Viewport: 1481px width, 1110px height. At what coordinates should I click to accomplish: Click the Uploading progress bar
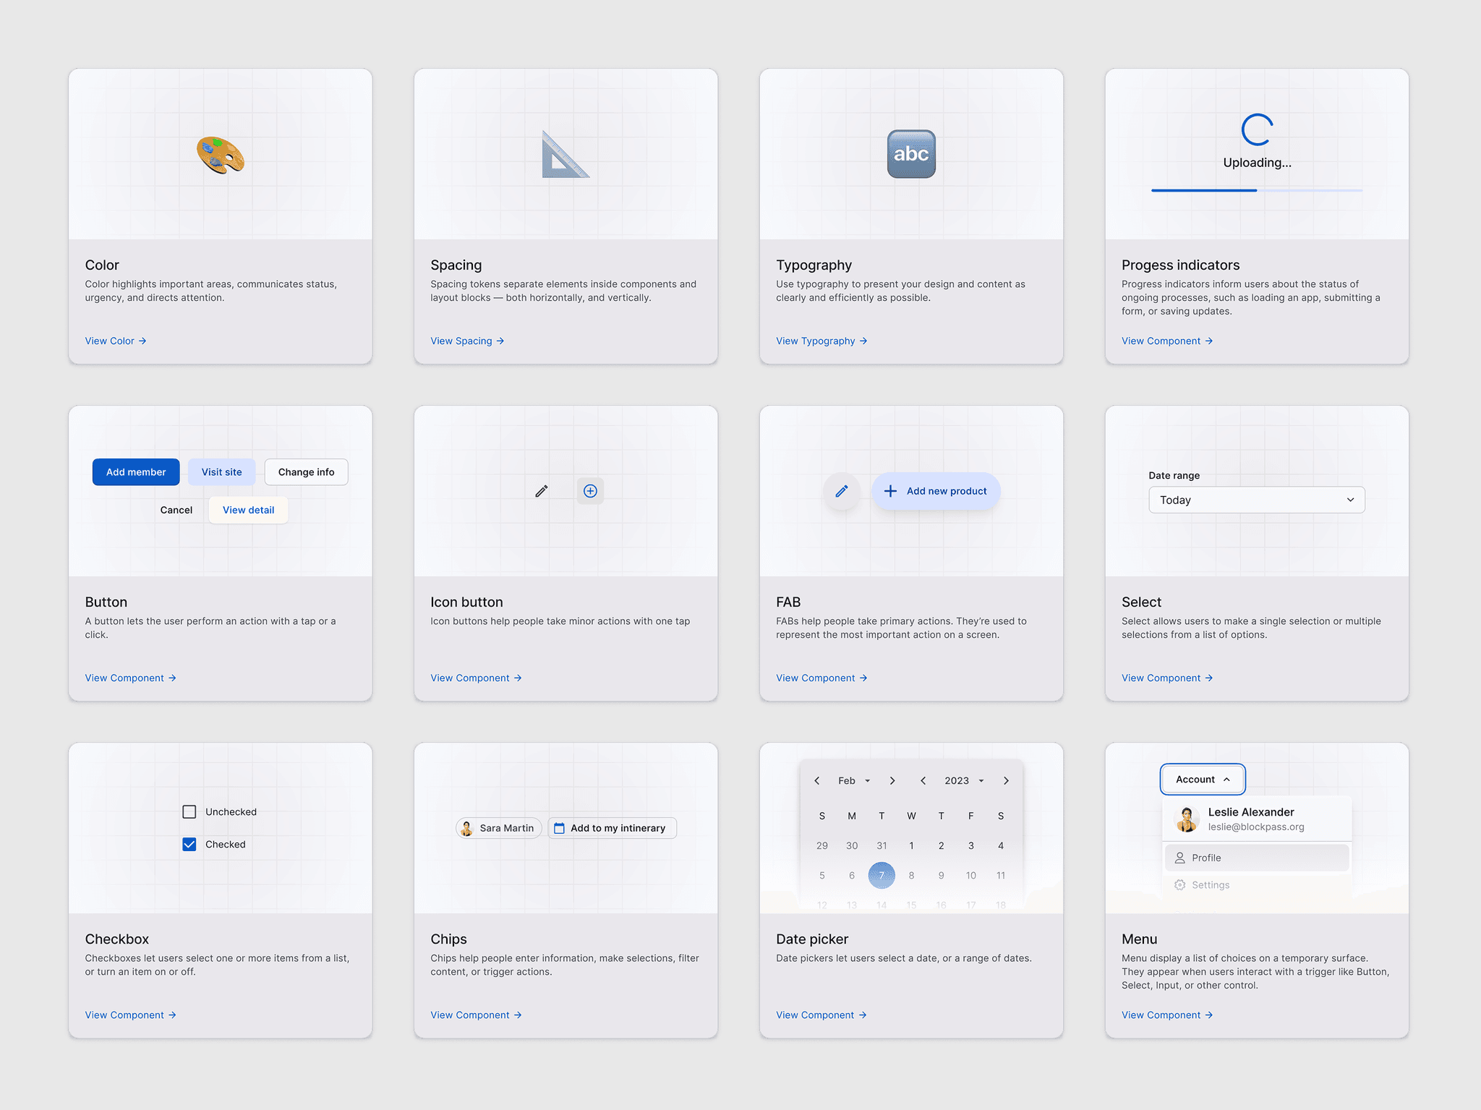pos(1256,190)
